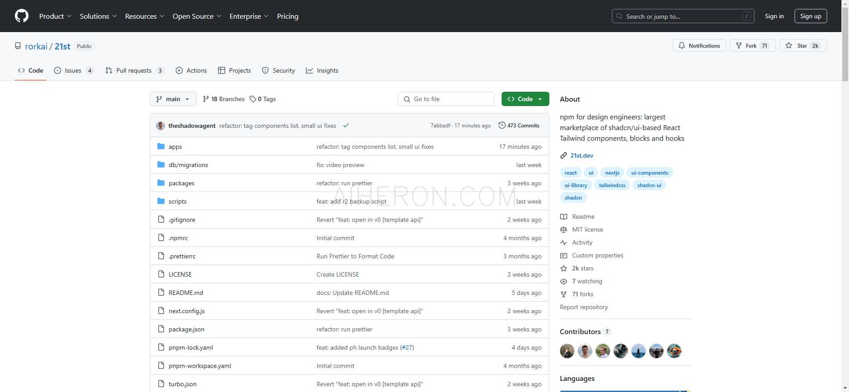Click the shadcn-ui topic tag
The width and height of the screenshot is (849, 392).
pos(649,185)
